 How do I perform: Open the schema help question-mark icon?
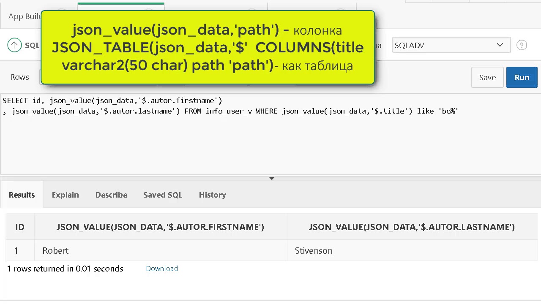click(x=522, y=45)
